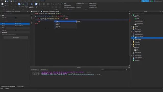The image size is (163, 92).
Task: Click Apply Edits
Action: [79, 7]
